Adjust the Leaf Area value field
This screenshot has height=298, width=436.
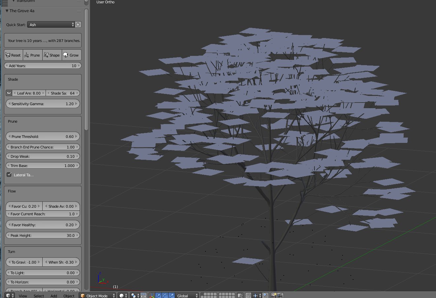[x=29, y=93]
